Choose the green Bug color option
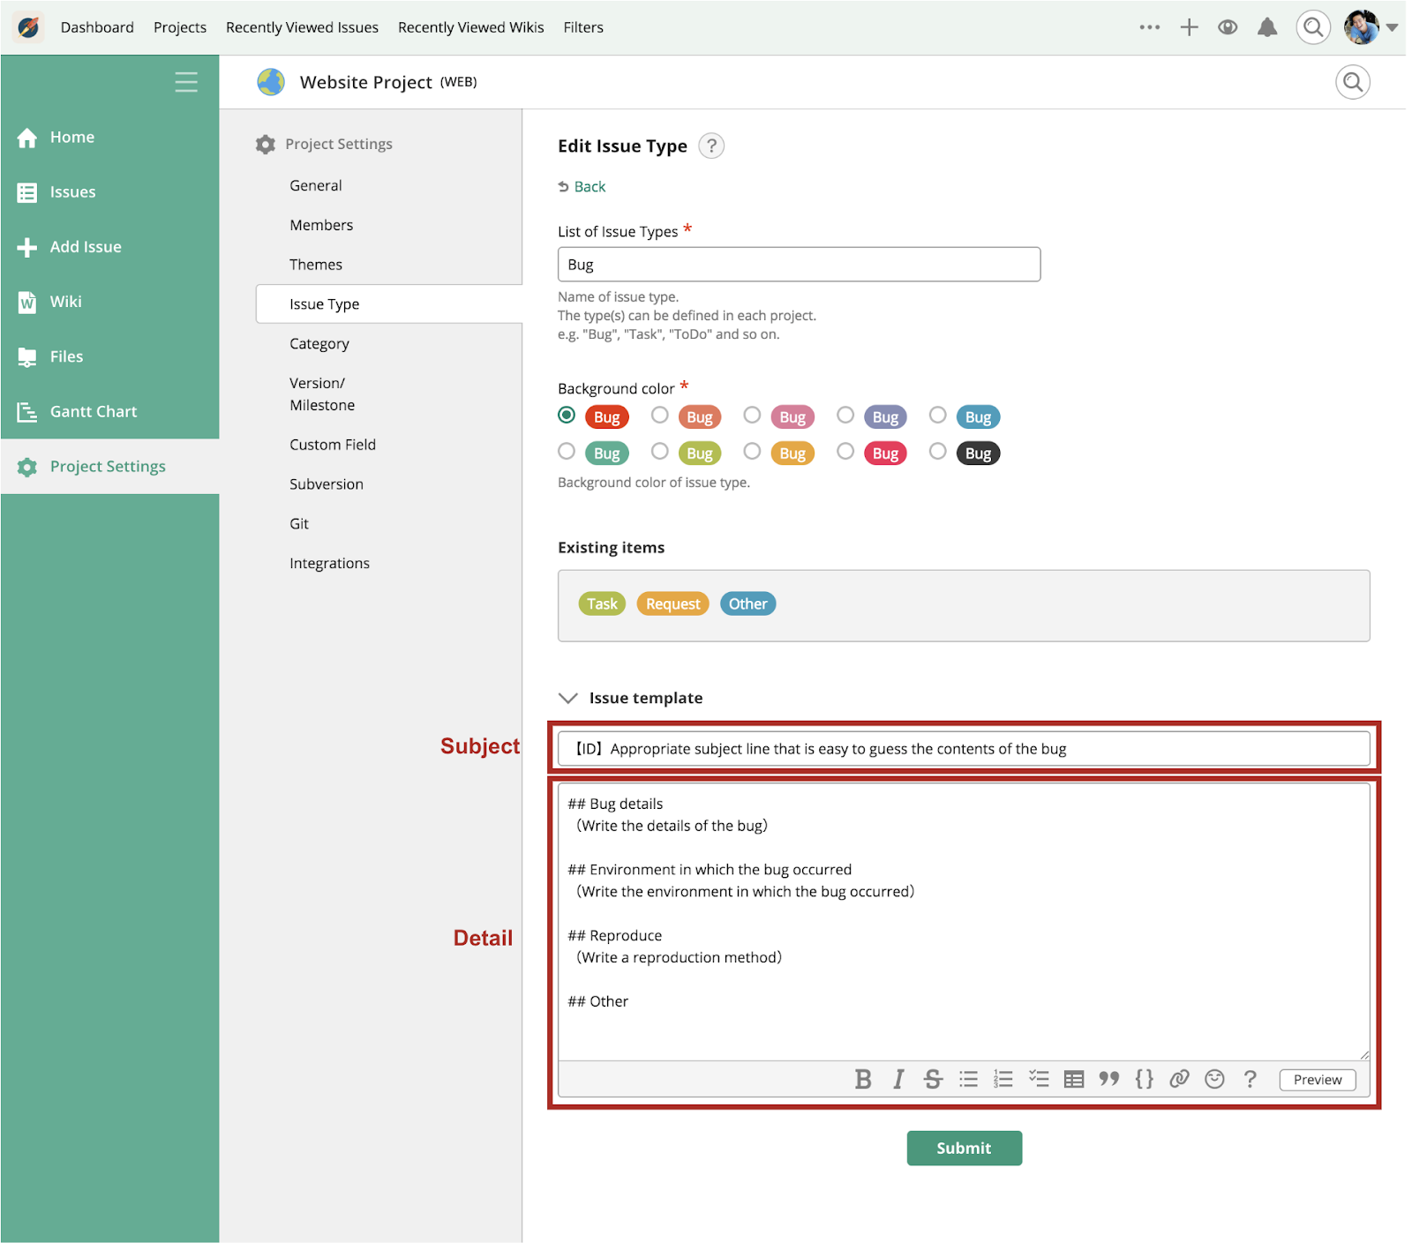Screen dimensions: 1412x1243 point(567,452)
